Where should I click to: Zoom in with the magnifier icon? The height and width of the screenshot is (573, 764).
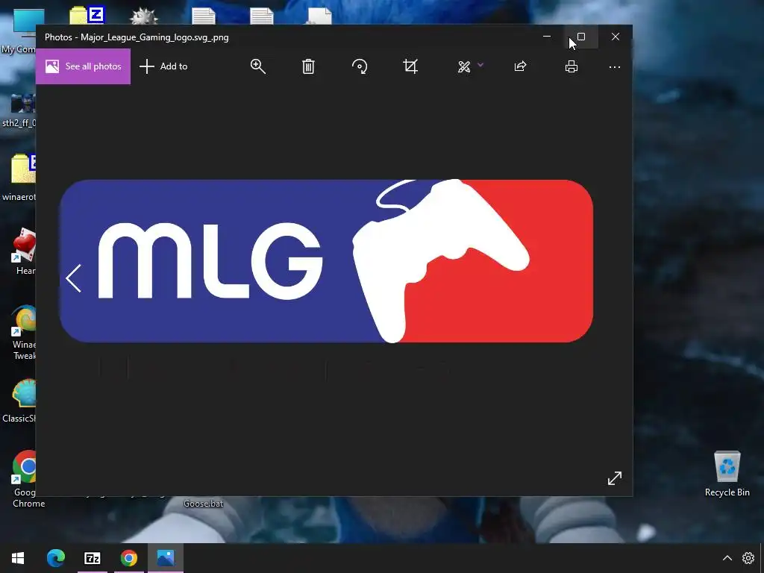click(257, 66)
